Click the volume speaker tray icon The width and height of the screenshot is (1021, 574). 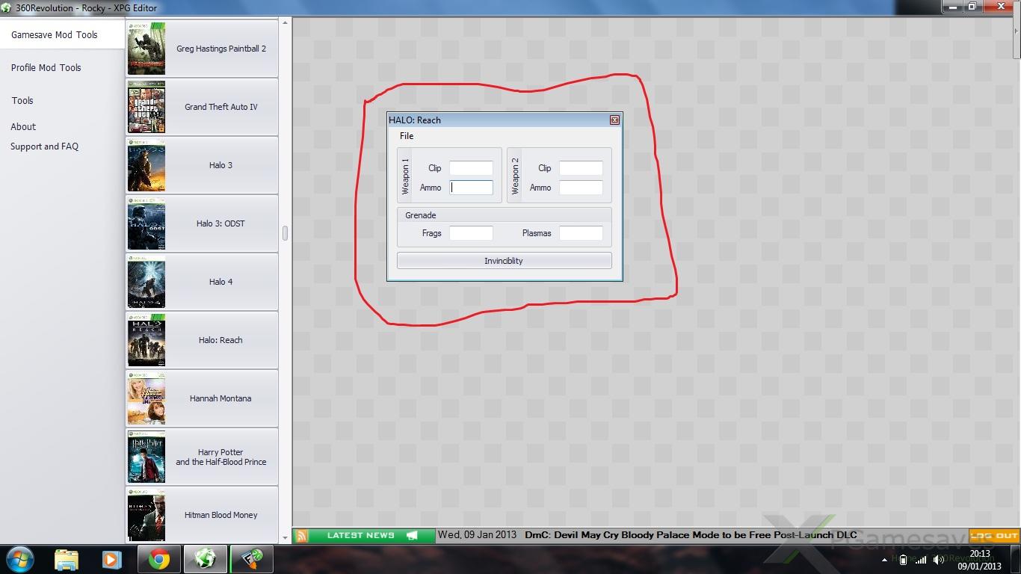pos(938,560)
